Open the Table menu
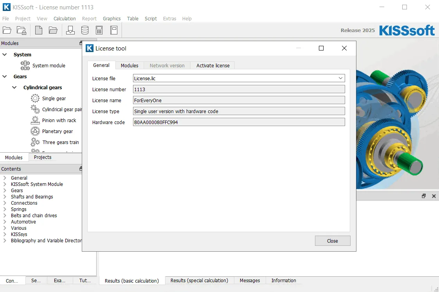The image size is (439, 292). coord(133,18)
